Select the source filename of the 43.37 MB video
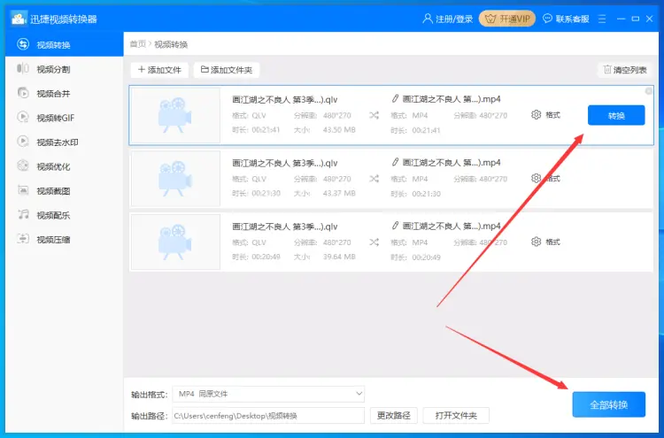Screen dimensions: 664x438 click(284, 163)
